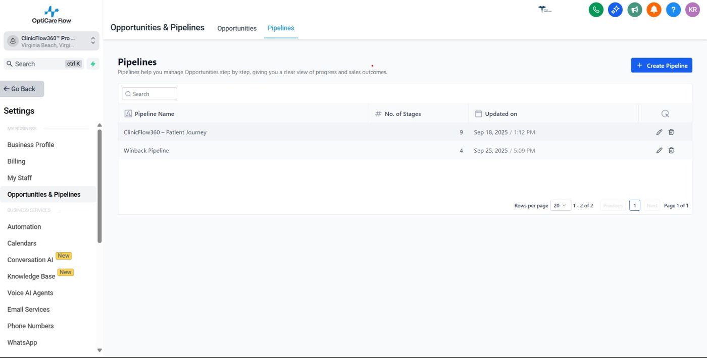Screen dimensions: 707x358
Task: Click the settings sidebar scrollbar thumb
Action: 99,187
